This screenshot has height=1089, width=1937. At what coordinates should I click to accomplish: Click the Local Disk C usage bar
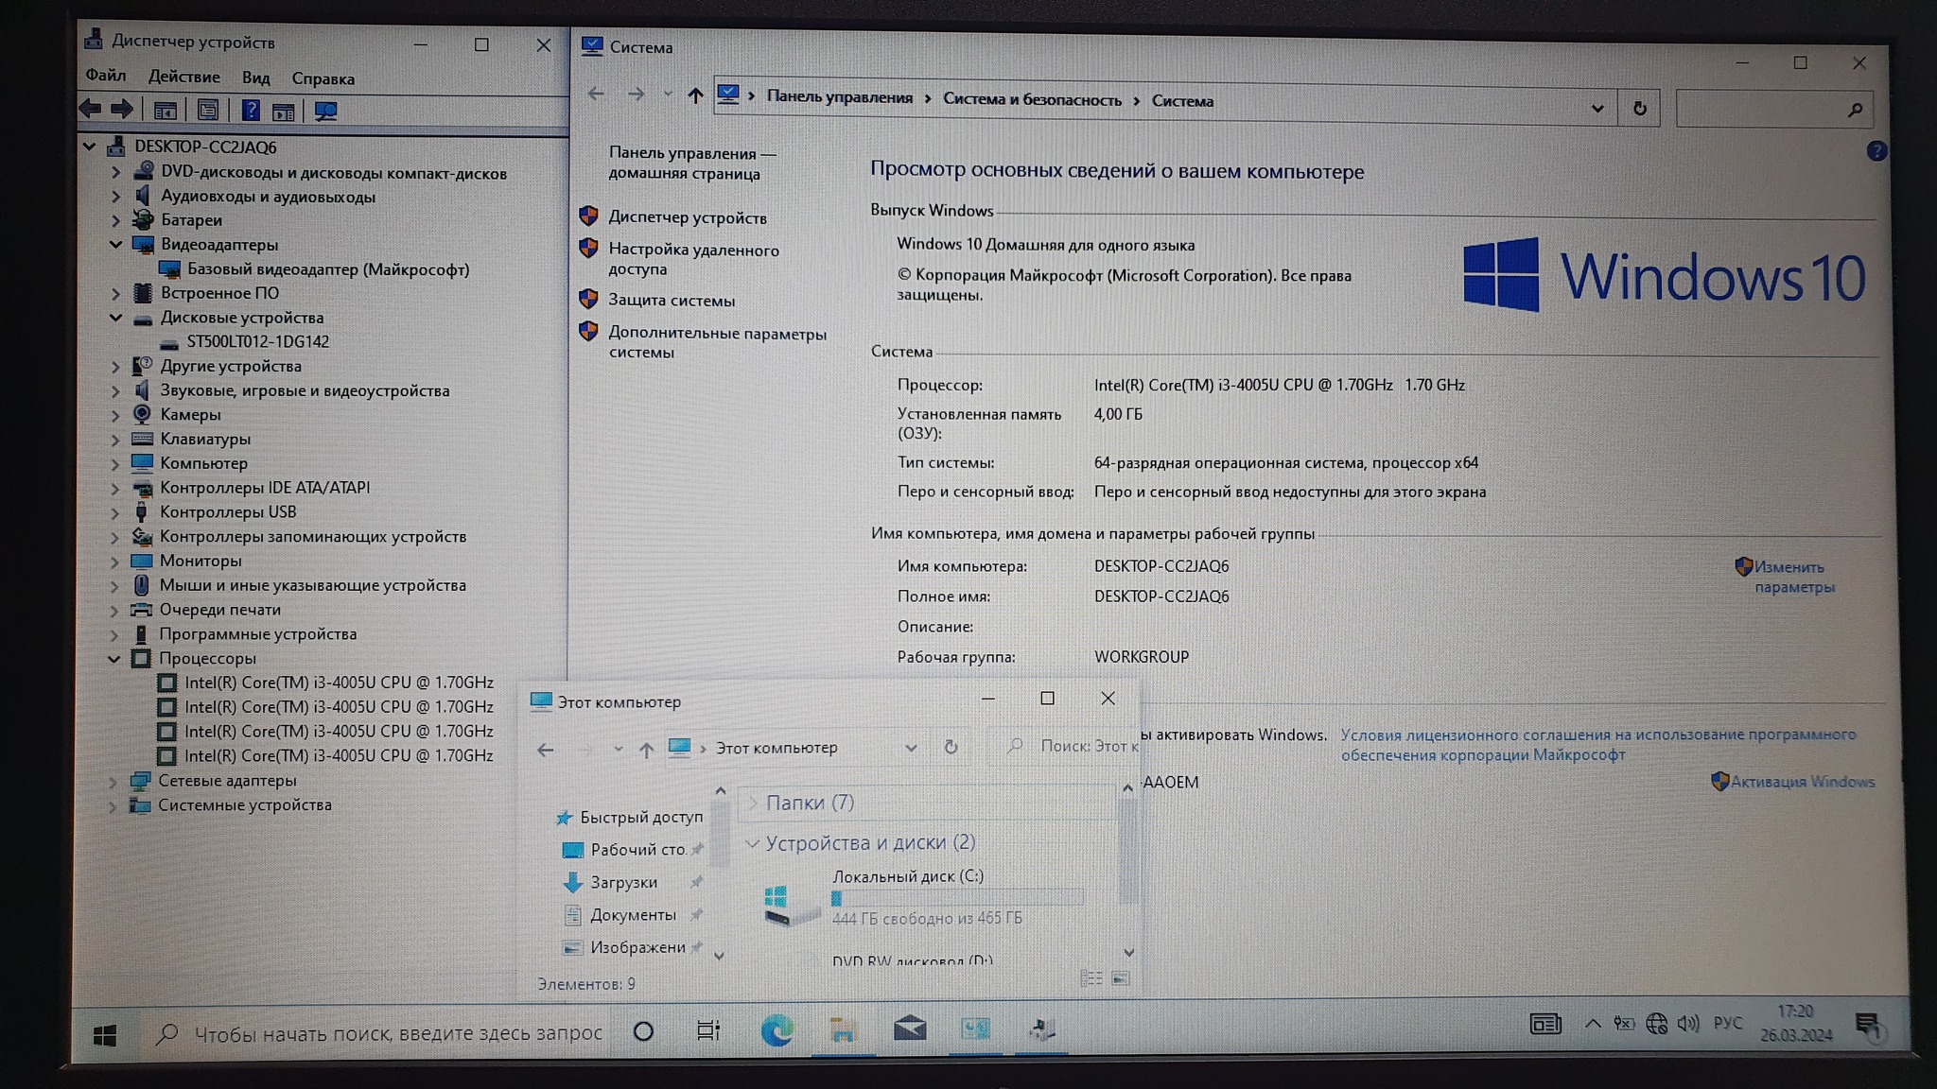point(956,898)
